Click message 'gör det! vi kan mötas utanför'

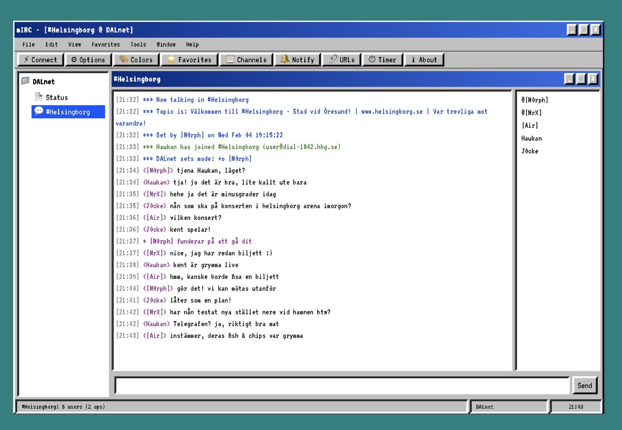tap(227, 288)
